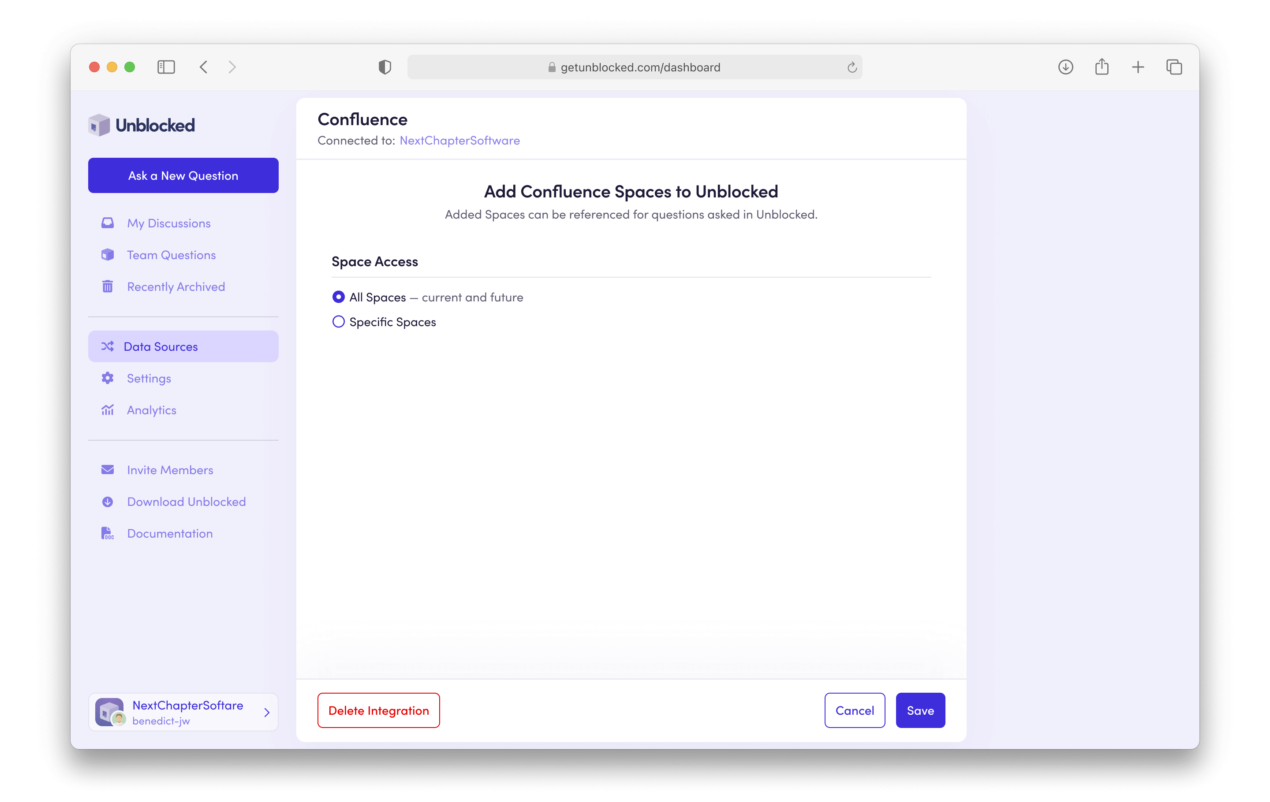This screenshot has height=802, width=1270.
Task: Click the Team Questions cube icon
Action: [x=108, y=255]
